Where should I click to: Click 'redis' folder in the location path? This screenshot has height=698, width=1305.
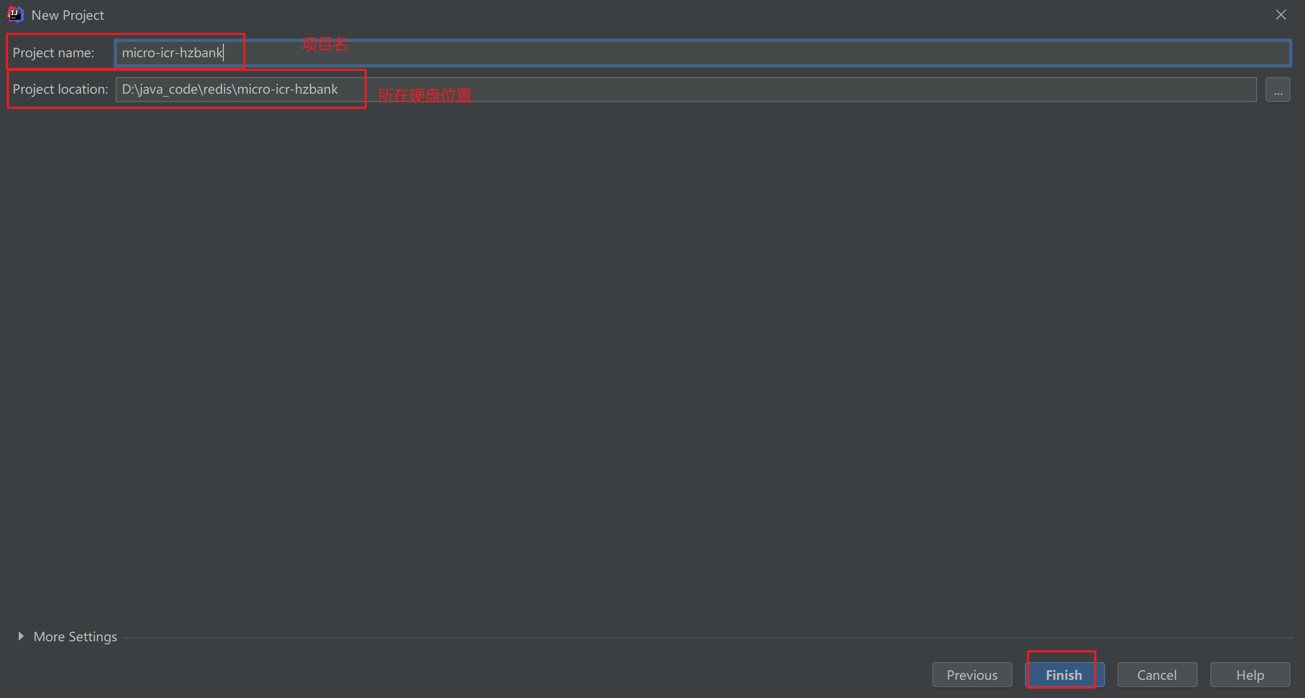217,90
